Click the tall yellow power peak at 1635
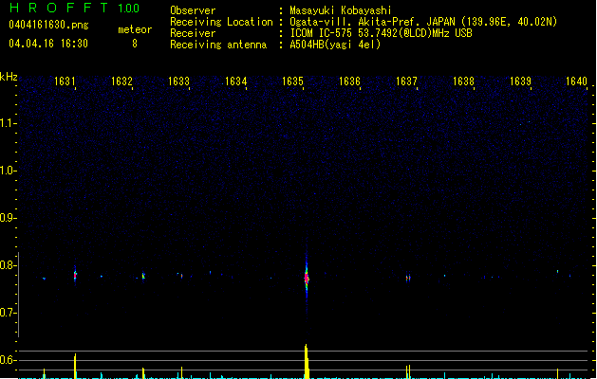Viewport: 597px width, 379px height. pos(307,360)
